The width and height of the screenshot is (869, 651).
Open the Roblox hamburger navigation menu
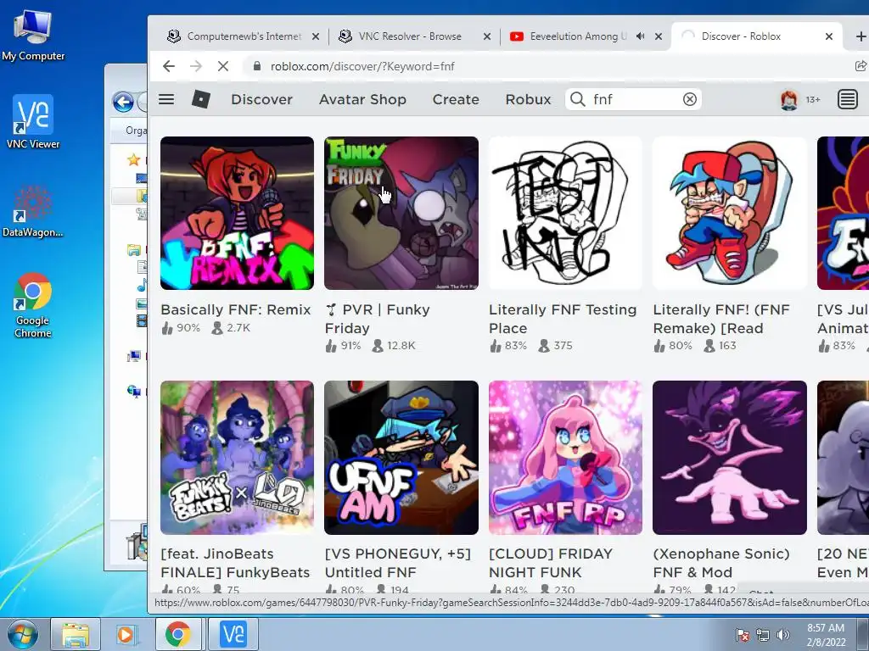[x=166, y=99]
